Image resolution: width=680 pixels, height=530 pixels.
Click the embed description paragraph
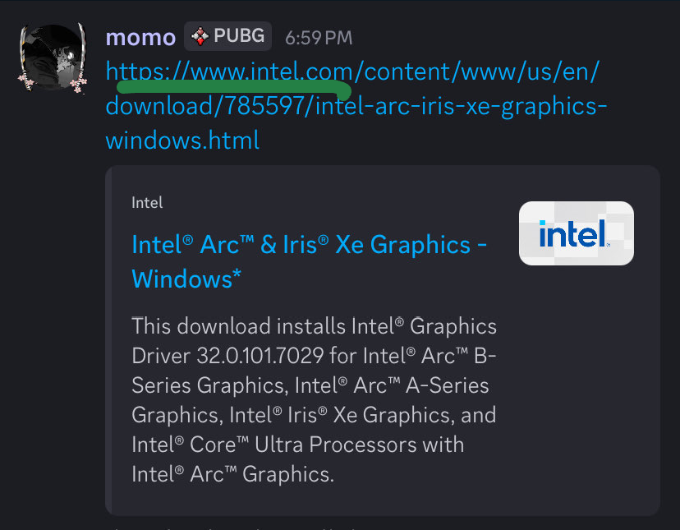coord(314,399)
